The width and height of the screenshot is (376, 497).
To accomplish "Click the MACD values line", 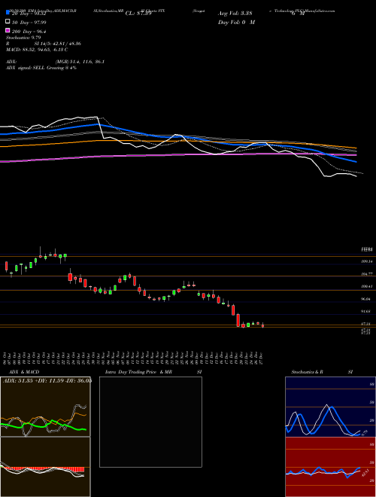I will point(37,50).
